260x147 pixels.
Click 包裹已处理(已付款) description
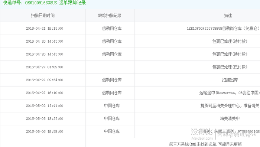tap(230, 67)
